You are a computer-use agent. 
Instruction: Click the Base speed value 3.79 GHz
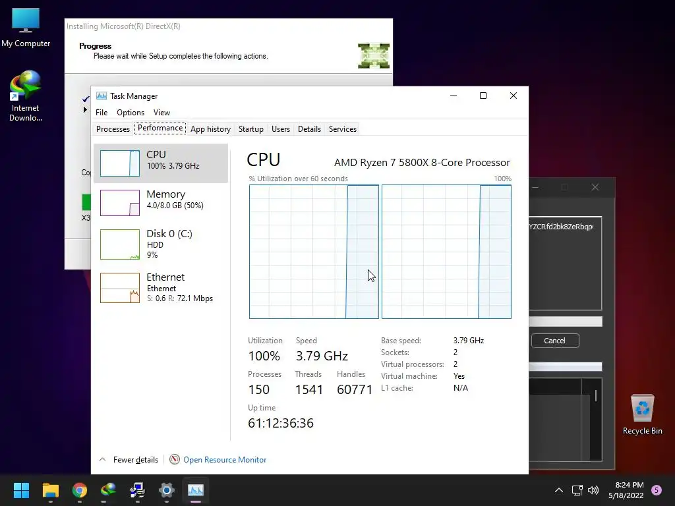469,341
